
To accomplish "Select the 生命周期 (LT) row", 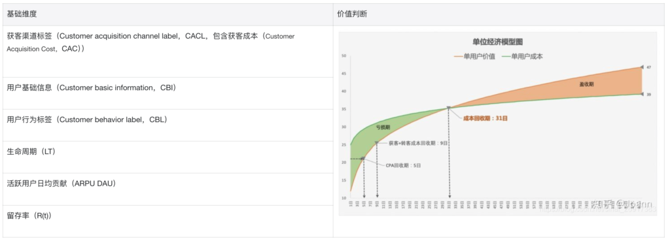I will (168, 157).
